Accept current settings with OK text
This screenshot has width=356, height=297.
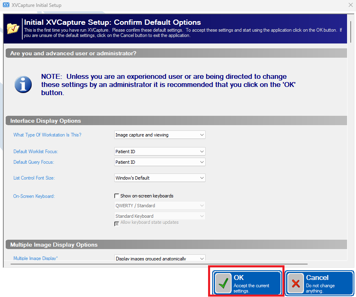(x=251, y=288)
